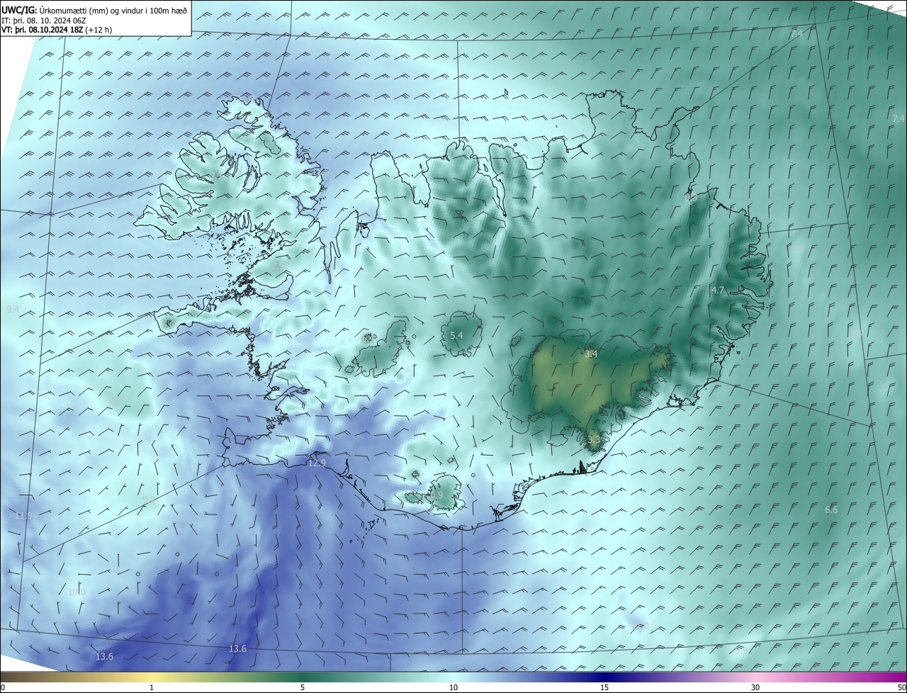Click the color scale tick label 30
Image resolution: width=907 pixels, height=693 pixels.
(755, 688)
